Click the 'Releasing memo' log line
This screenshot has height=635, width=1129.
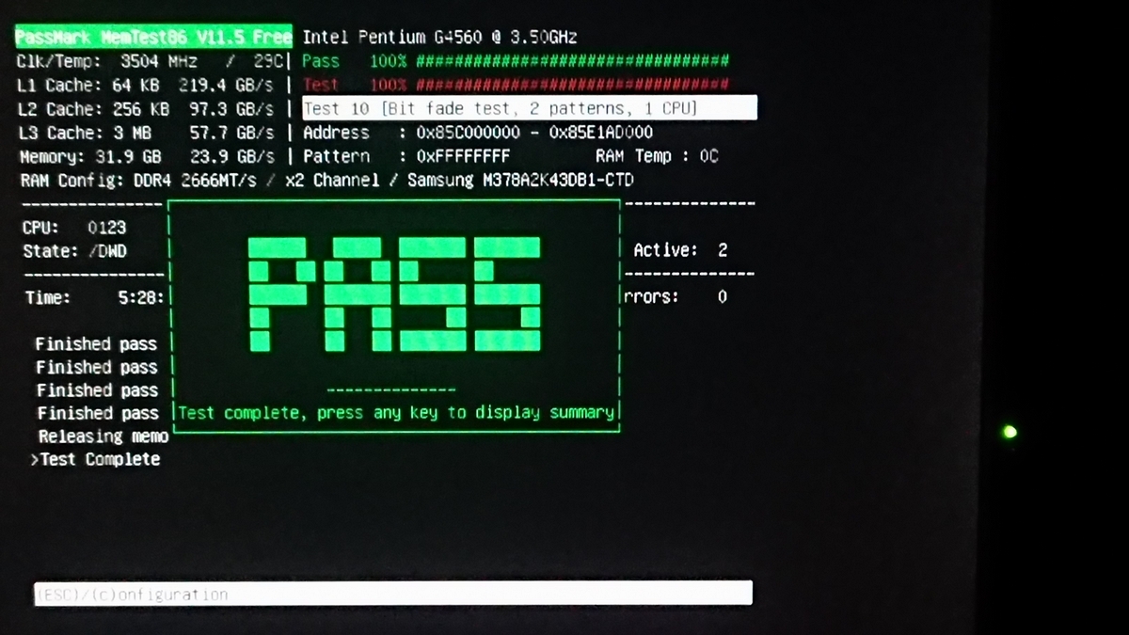pos(103,437)
